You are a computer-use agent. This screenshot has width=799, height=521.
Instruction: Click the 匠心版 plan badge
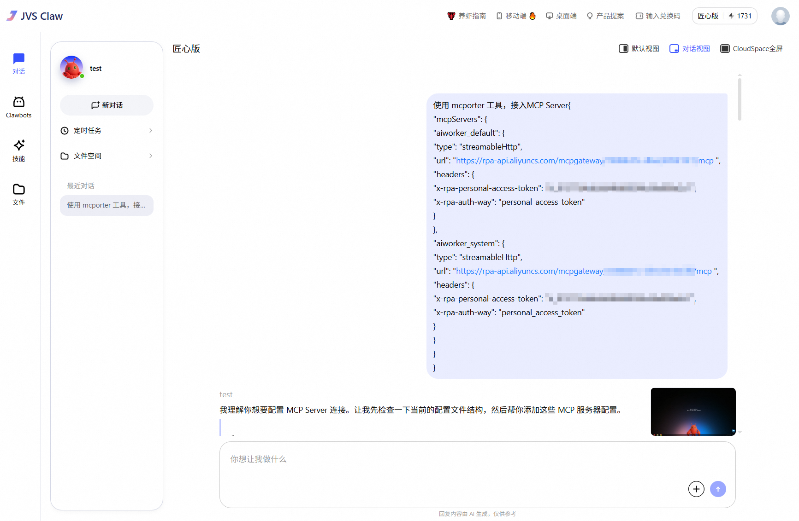708,16
